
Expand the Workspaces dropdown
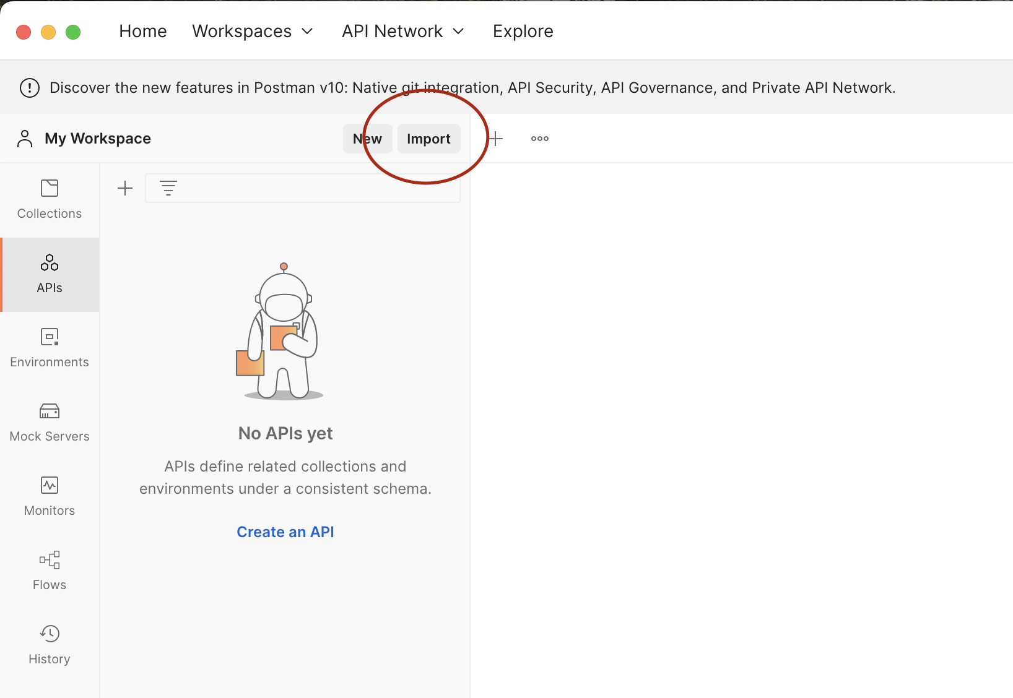[253, 31]
